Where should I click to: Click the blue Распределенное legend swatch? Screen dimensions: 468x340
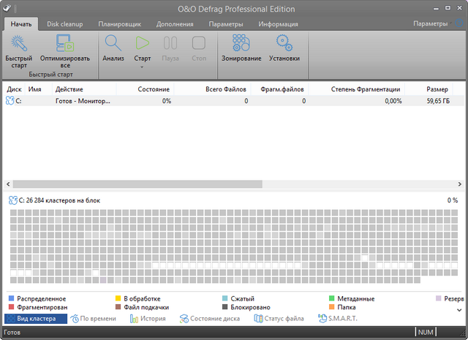(11, 298)
